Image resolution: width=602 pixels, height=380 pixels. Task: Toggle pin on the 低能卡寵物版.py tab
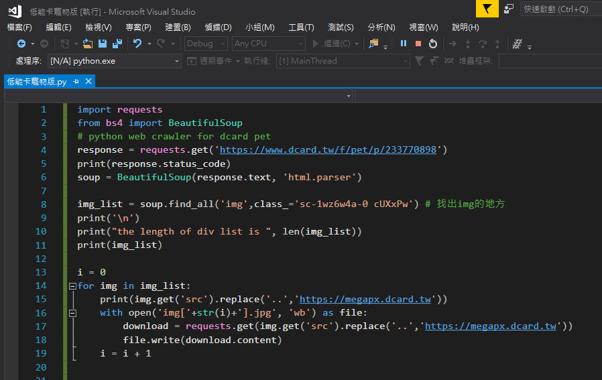76,81
